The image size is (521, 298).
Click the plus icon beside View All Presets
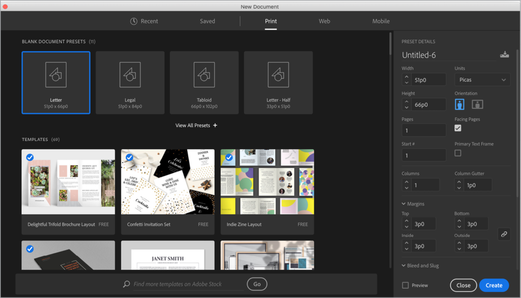215,126
